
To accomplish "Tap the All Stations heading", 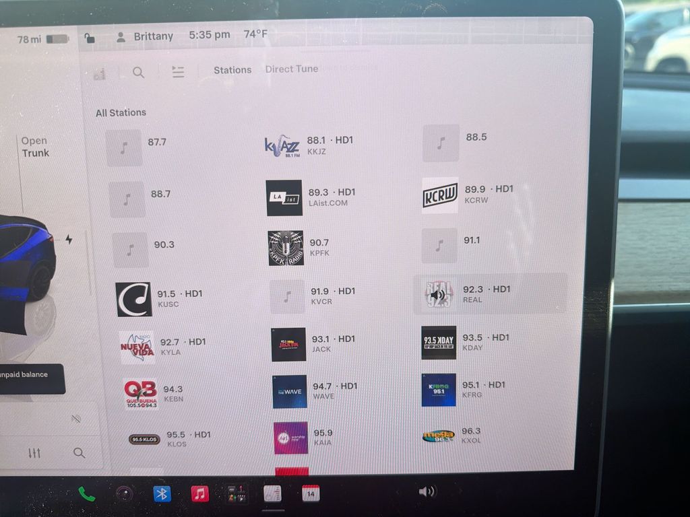I will tap(121, 112).
